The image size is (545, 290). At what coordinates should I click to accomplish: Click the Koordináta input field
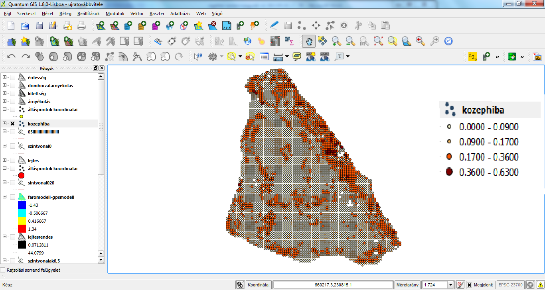333,285
